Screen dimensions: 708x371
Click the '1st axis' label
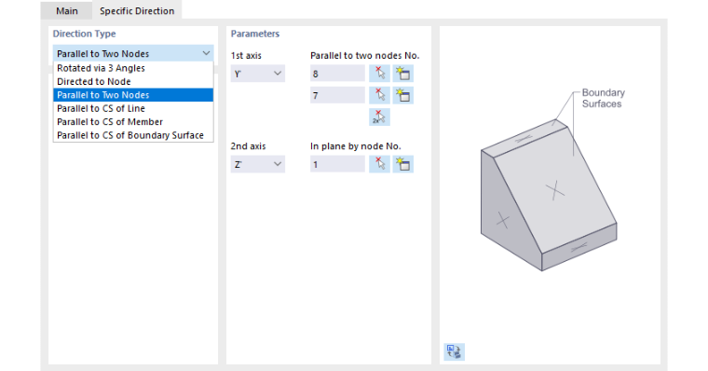coord(246,56)
